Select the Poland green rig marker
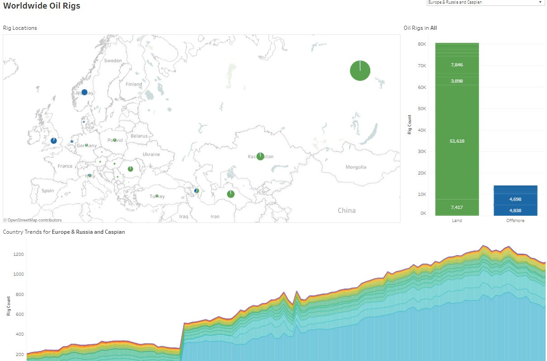This screenshot has height=361, width=547. pos(115,140)
